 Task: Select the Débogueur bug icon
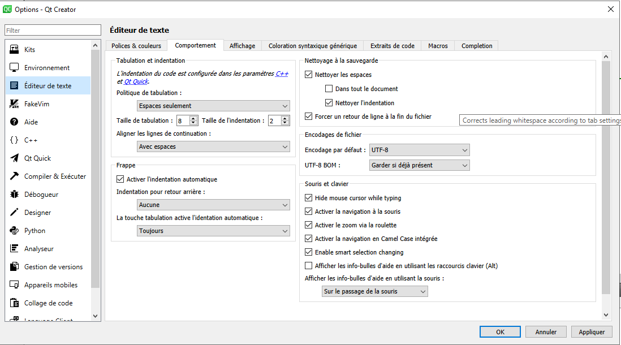[x=14, y=195]
